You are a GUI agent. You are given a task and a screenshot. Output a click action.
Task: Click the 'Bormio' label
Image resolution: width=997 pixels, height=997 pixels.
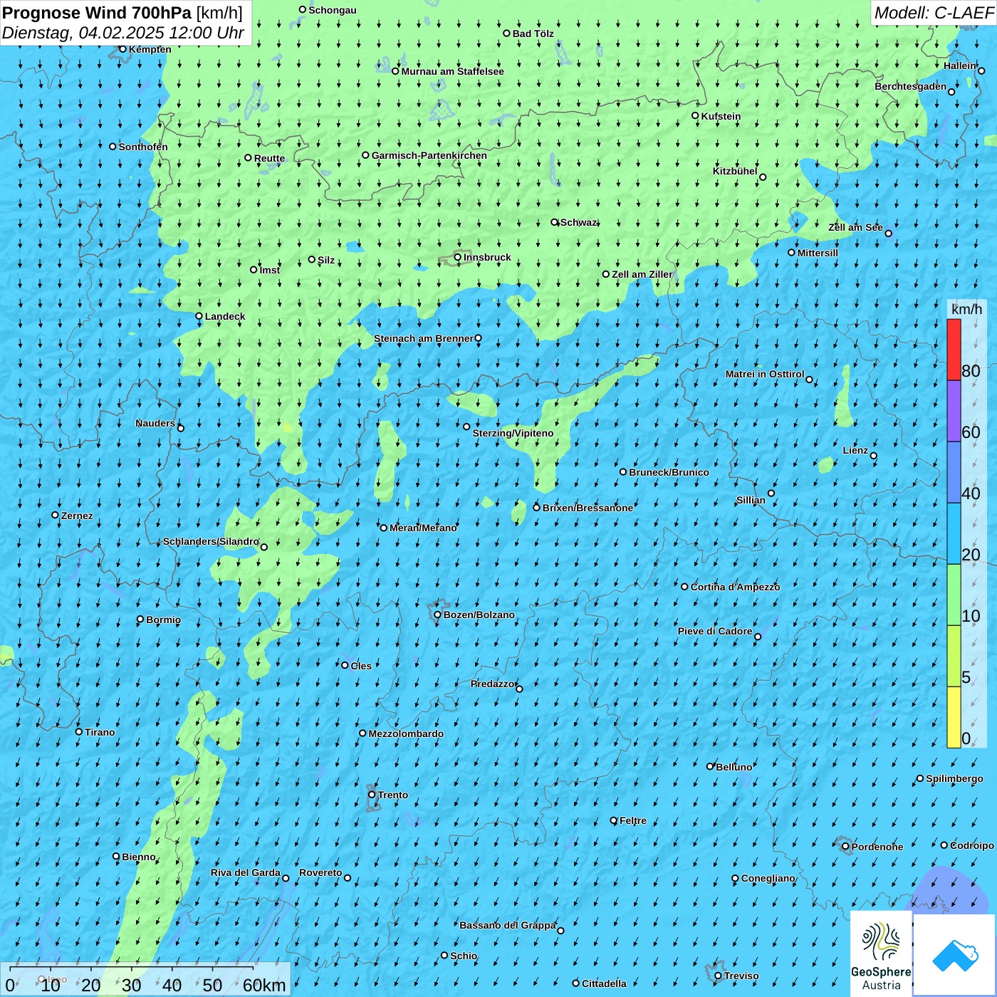163,620
